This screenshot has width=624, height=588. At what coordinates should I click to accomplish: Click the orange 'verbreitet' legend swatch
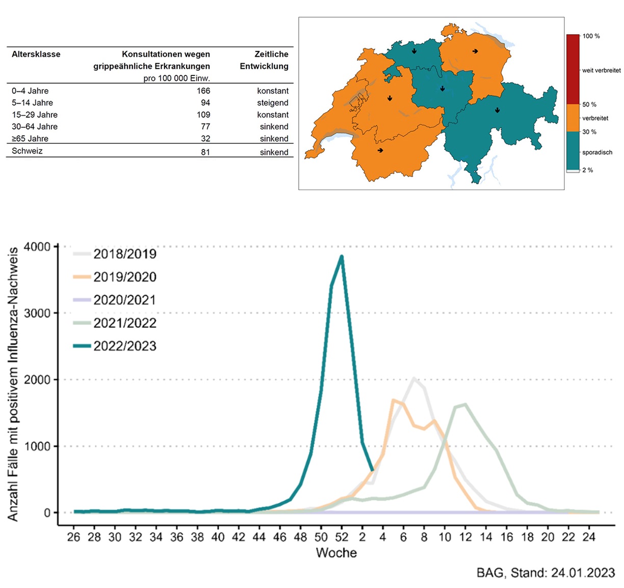pos(573,118)
